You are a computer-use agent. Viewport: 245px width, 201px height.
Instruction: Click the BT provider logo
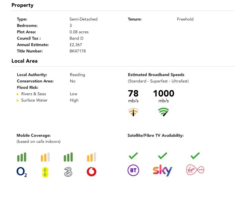click(133, 170)
